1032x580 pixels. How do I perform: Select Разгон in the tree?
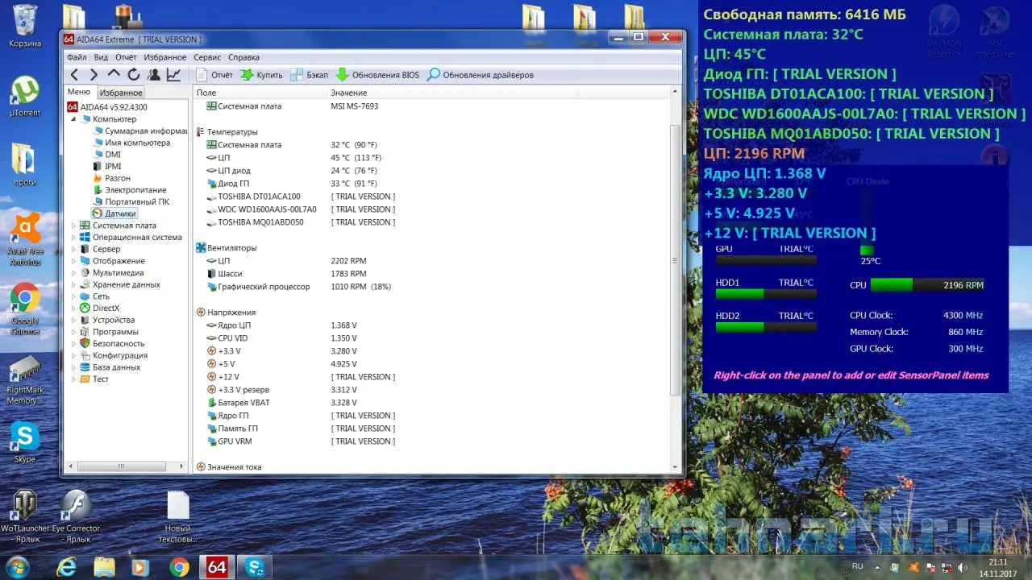[118, 178]
